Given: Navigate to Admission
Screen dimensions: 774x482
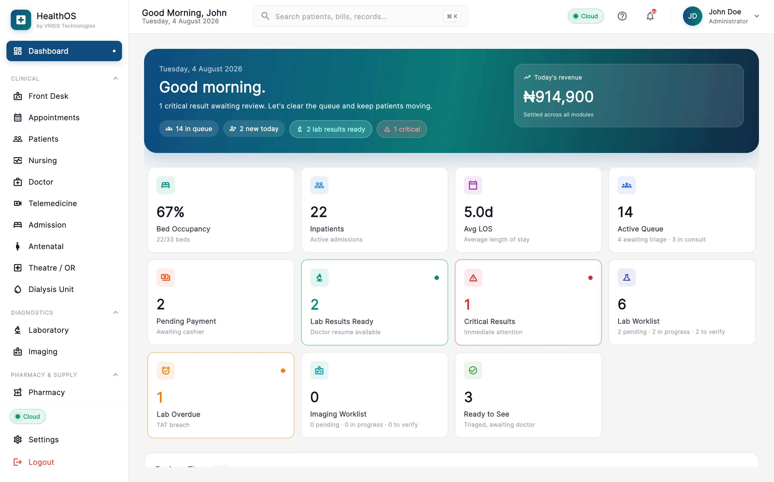Looking at the screenshot, I should (x=64, y=225).
